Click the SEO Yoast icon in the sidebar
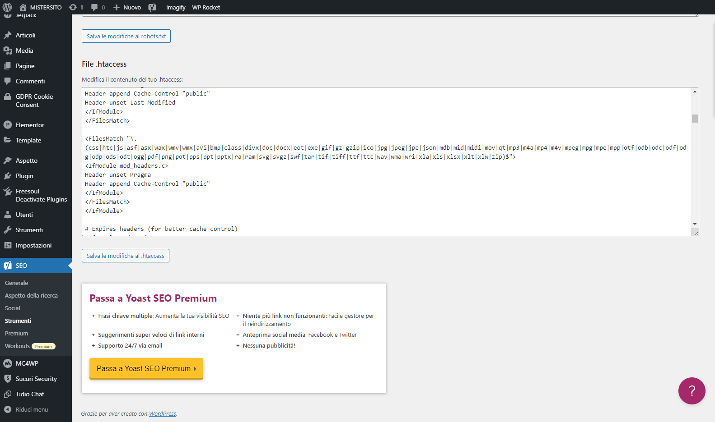The height and width of the screenshot is (422, 715). point(8,266)
